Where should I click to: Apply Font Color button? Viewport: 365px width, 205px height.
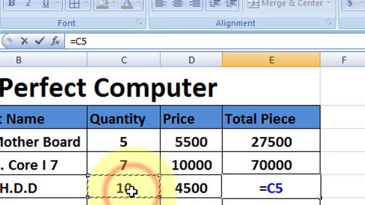127,4
